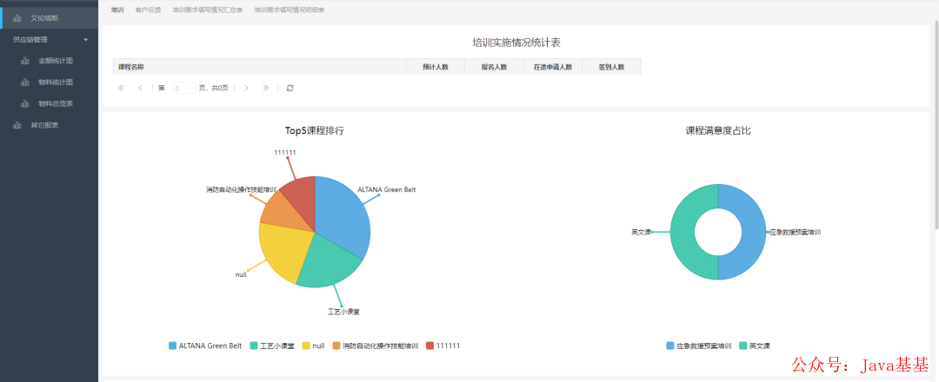
Task: Click the 英文课 label left of the donut
Action: click(640, 232)
